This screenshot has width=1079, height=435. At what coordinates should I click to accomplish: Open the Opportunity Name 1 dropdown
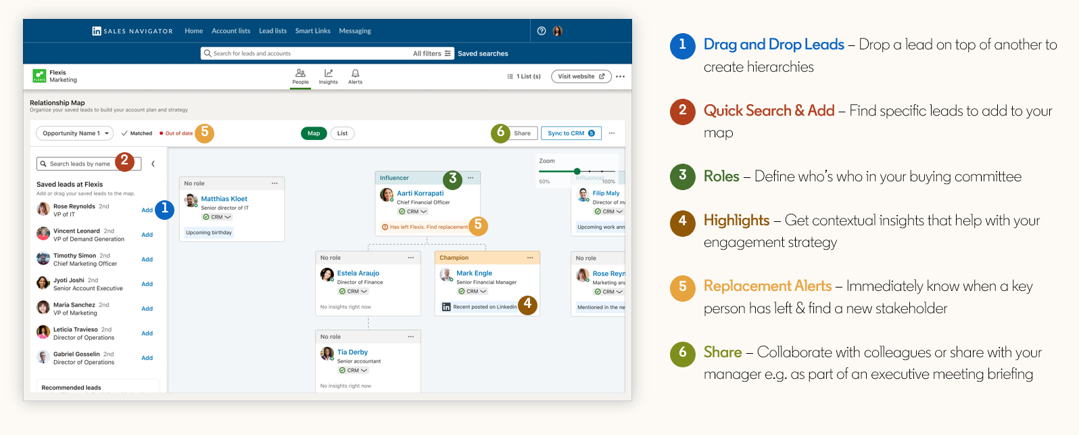74,133
